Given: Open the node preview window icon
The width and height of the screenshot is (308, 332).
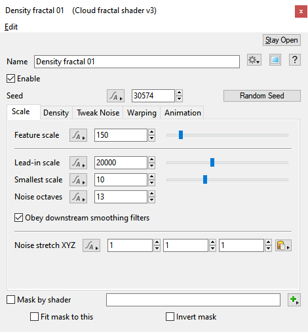Looking at the screenshot, I should coord(275,60).
